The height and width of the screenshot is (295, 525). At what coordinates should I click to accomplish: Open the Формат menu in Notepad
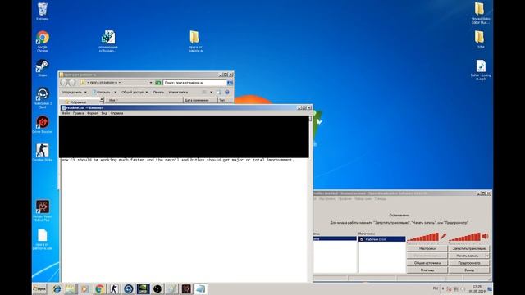coord(93,113)
